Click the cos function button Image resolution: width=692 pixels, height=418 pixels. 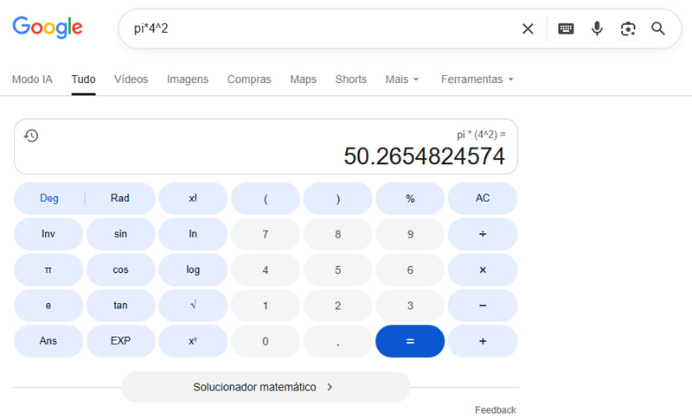click(120, 269)
